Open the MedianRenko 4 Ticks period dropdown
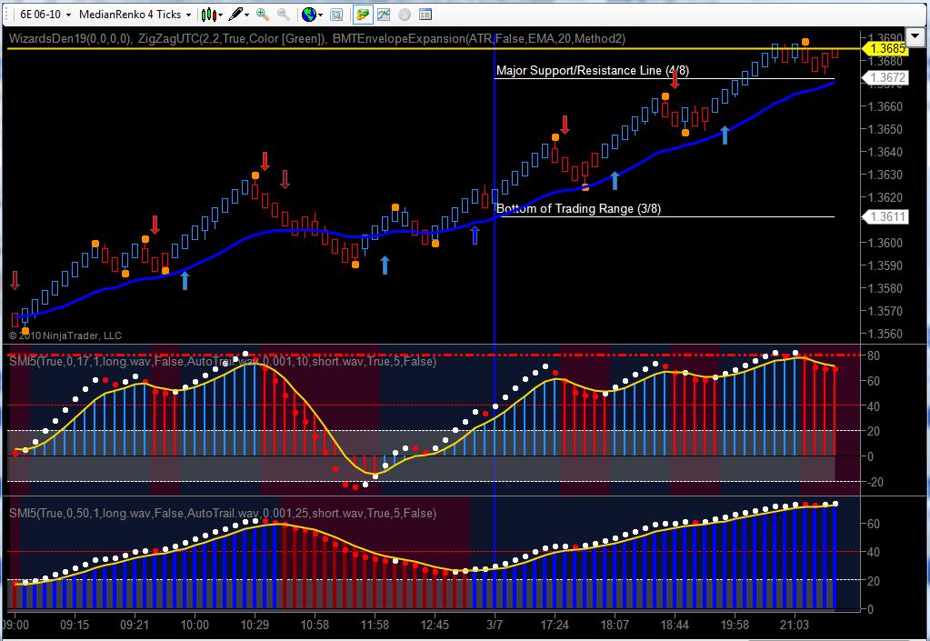The width and height of the screenshot is (930, 641). click(x=135, y=15)
